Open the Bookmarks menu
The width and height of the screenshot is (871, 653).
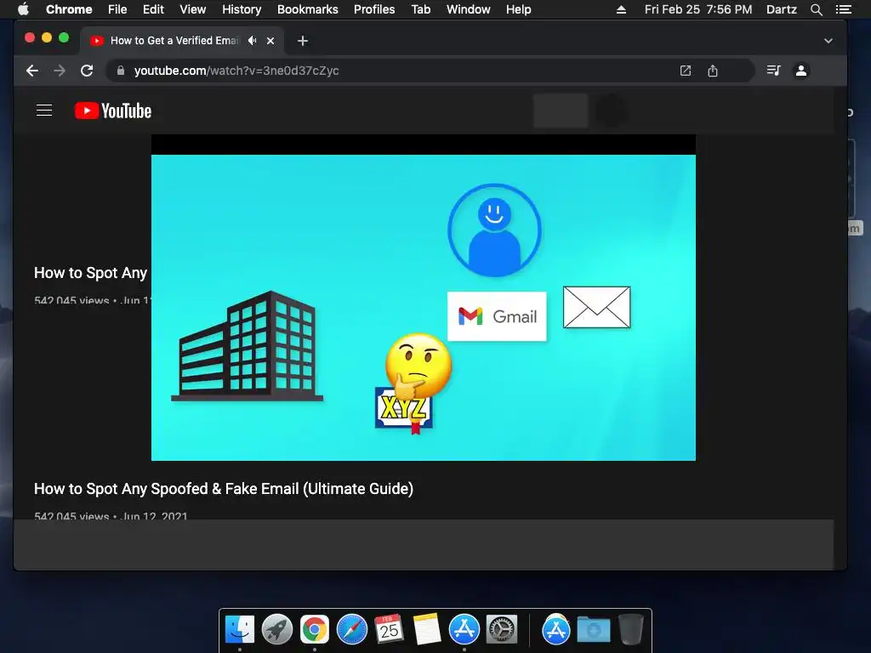(x=308, y=9)
